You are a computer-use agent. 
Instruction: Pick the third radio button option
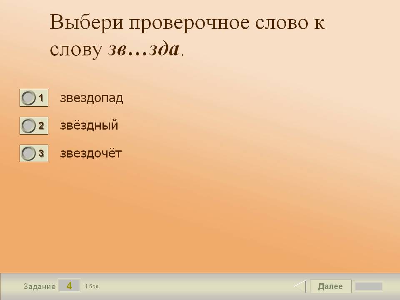click(29, 153)
